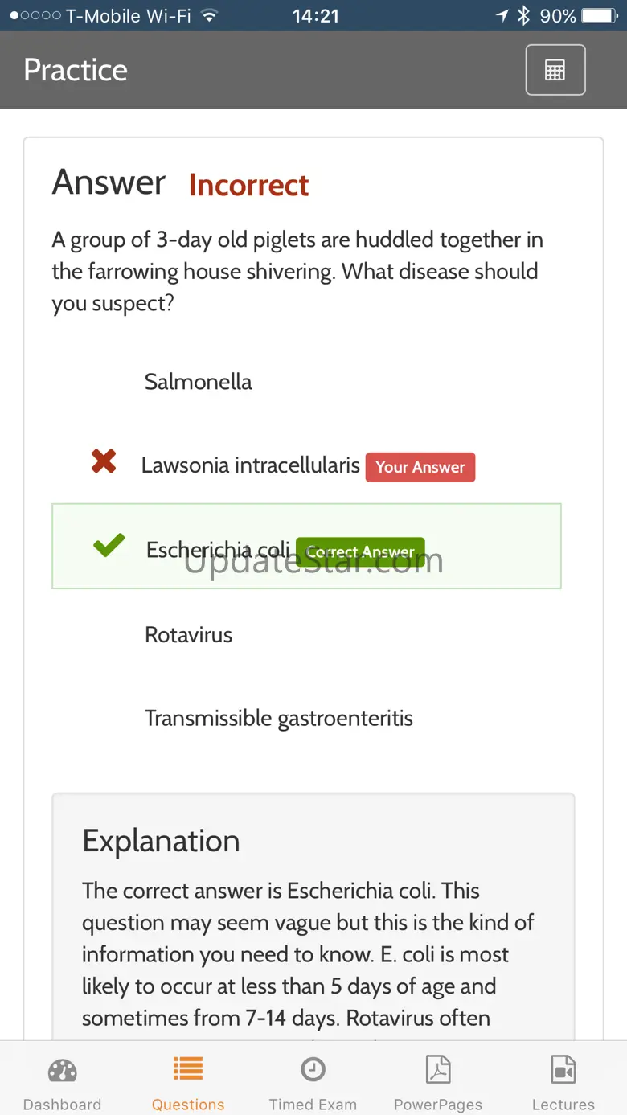Select the Lawsonia intracellularis option
The height and width of the screenshot is (1115, 627).
click(x=250, y=465)
